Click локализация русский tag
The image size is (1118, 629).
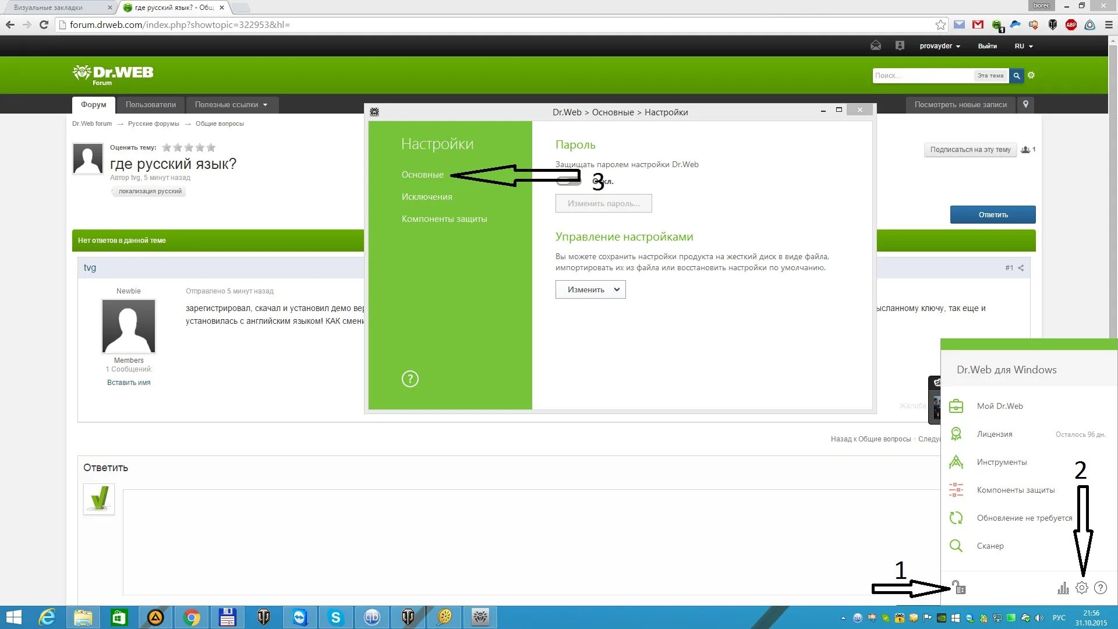149,191
